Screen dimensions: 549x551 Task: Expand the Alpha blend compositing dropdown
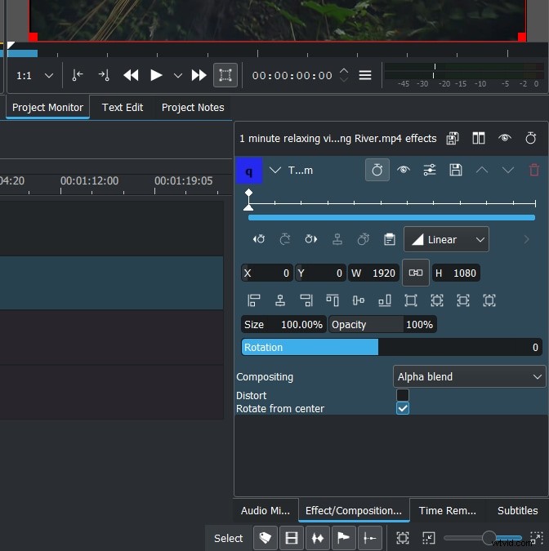click(469, 376)
